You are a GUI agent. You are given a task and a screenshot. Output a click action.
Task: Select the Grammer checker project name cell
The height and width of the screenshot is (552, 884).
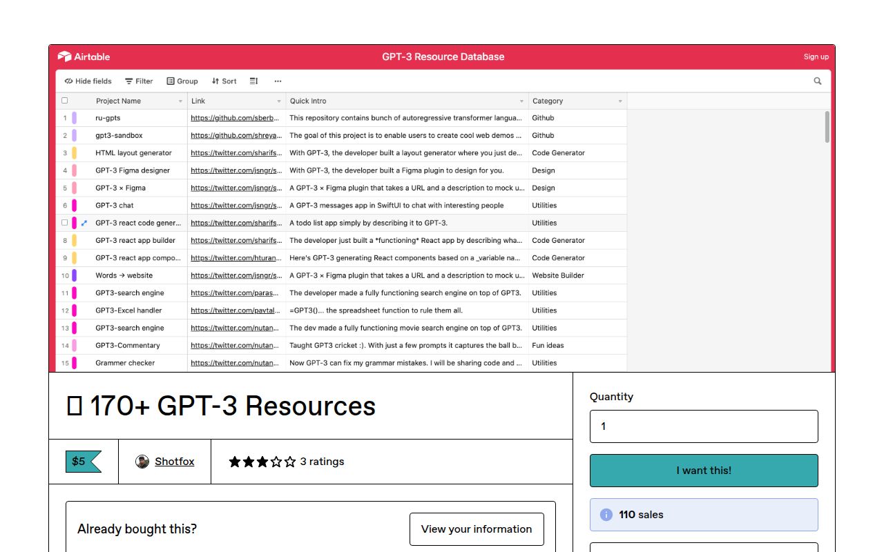point(139,363)
